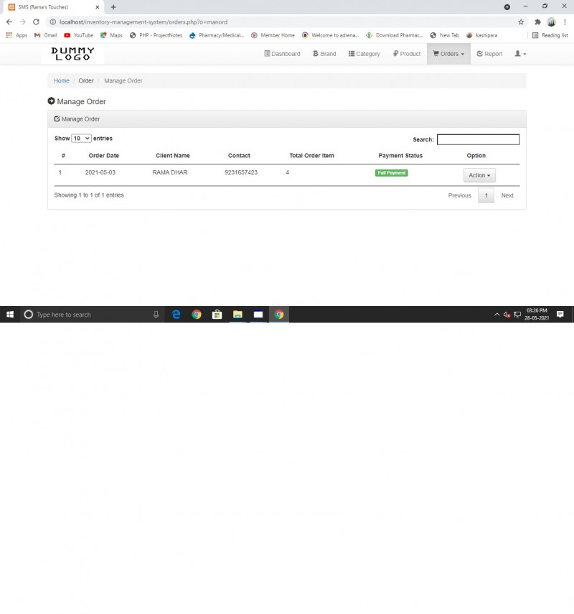
Task: Expand the Orders navigation menu
Action: [448, 54]
